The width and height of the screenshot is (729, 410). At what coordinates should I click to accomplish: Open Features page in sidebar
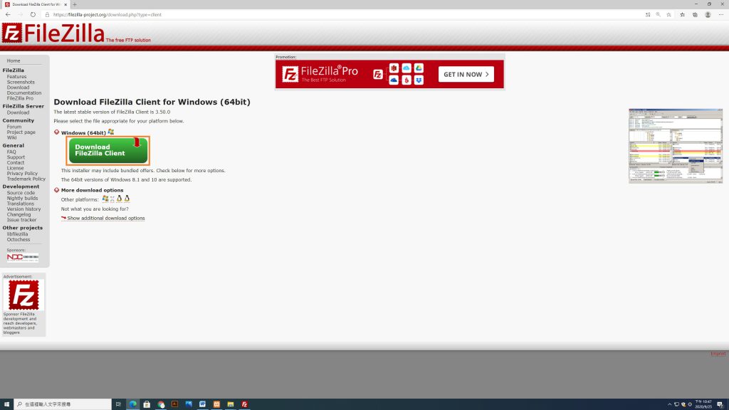tap(17, 77)
